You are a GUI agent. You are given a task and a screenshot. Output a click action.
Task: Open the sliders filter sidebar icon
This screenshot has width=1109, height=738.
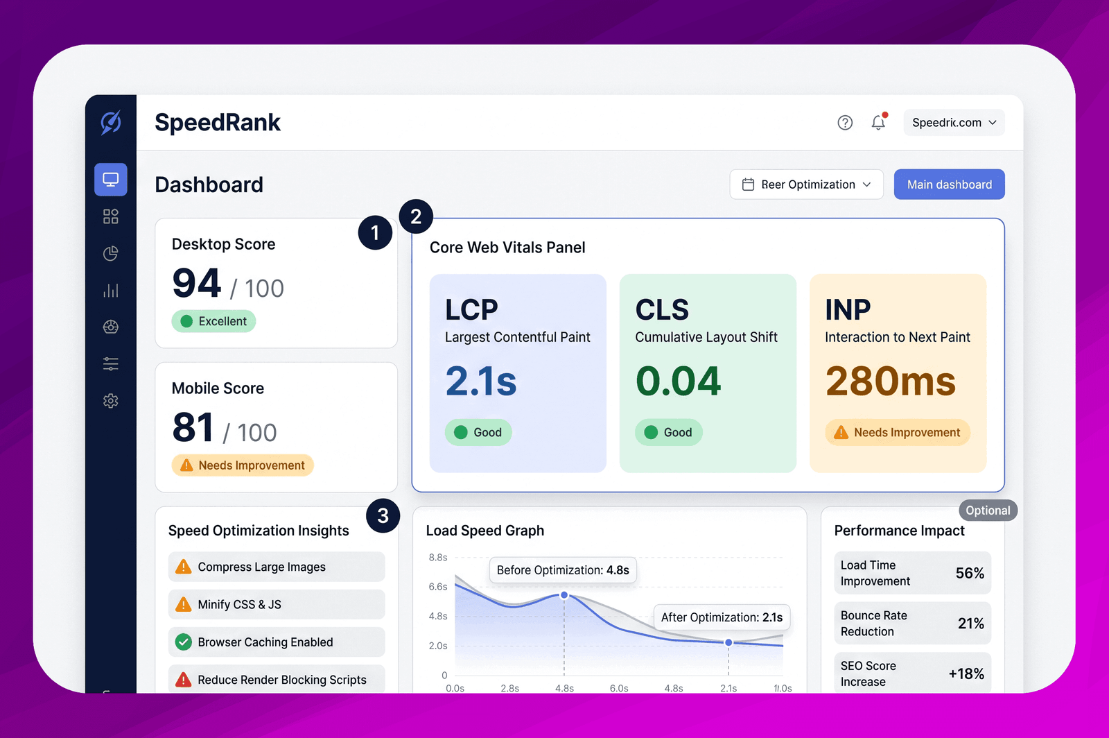(111, 363)
